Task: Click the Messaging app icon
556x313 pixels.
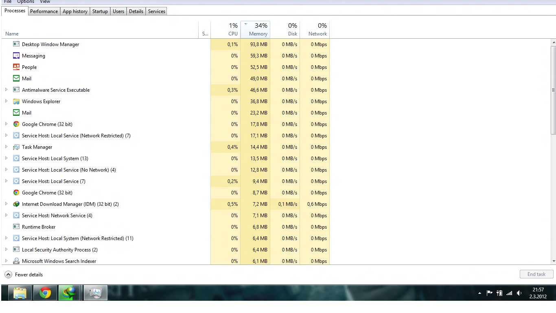Action: pos(16,55)
